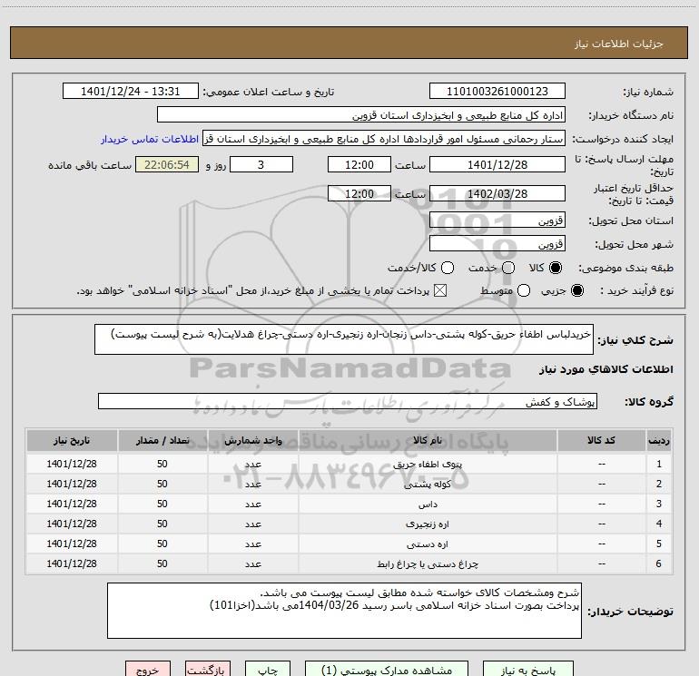Click the announcement date field 1401/12/24 - 13:31
This screenshot has width=699, height=676.
131,92
